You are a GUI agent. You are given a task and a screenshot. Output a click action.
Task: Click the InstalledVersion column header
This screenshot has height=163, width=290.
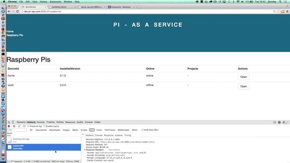(70, 68)
